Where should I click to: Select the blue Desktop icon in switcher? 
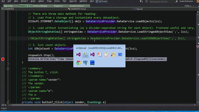[x=120, y=54]
